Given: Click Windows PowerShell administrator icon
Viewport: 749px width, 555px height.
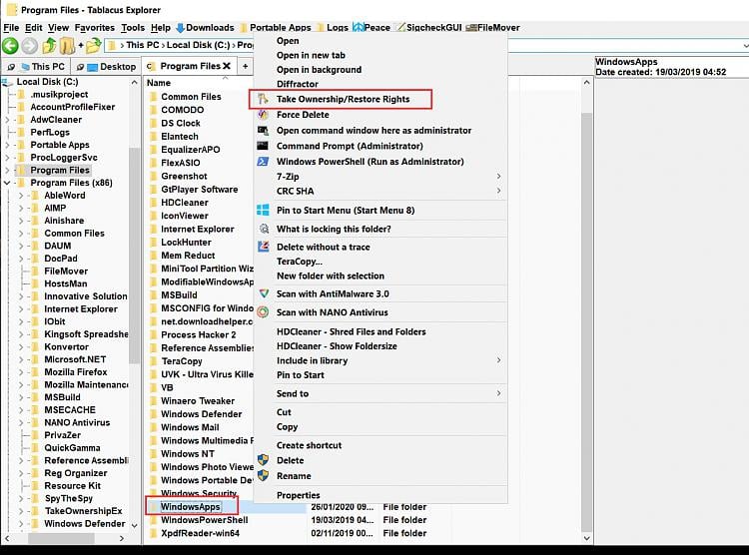Looking at the screenshot, I should pyautogui.click(x=263, y=162).
